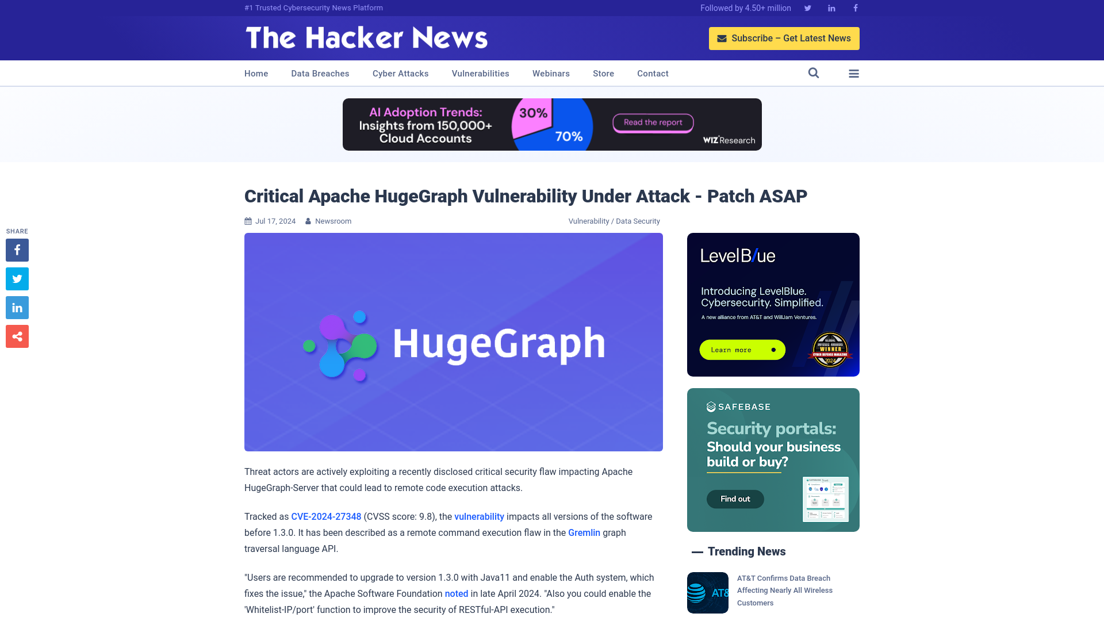Click the Twitter social media icon in header

click(807, 7)
